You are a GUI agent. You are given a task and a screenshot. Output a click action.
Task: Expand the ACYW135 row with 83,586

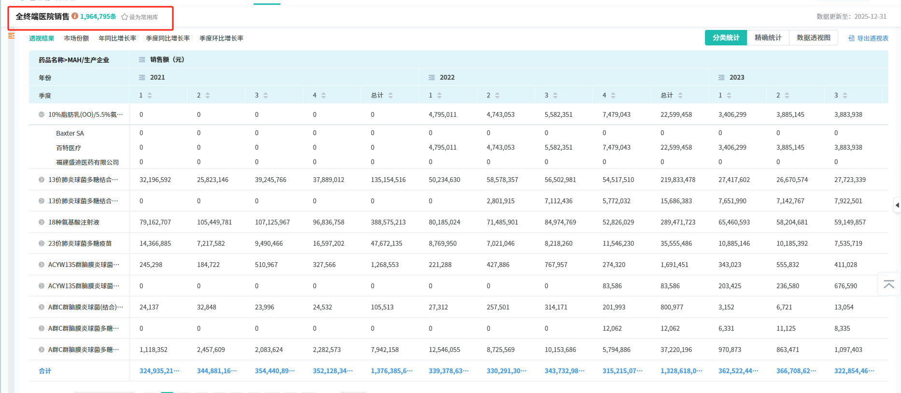42,286
